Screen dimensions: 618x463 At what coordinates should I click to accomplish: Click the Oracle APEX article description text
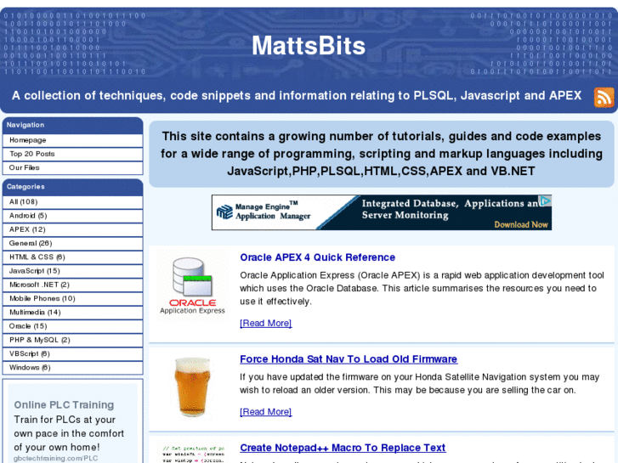pos(422,289)
